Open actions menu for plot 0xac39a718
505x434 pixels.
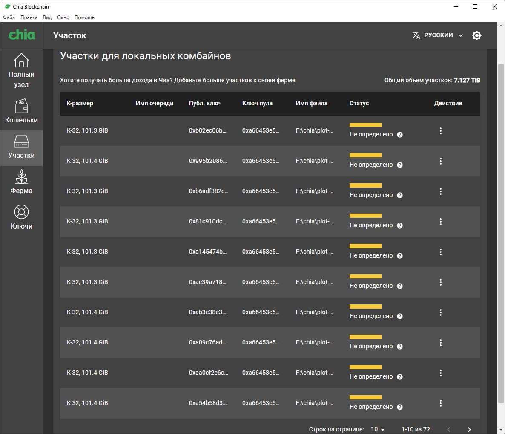(441, 282)
